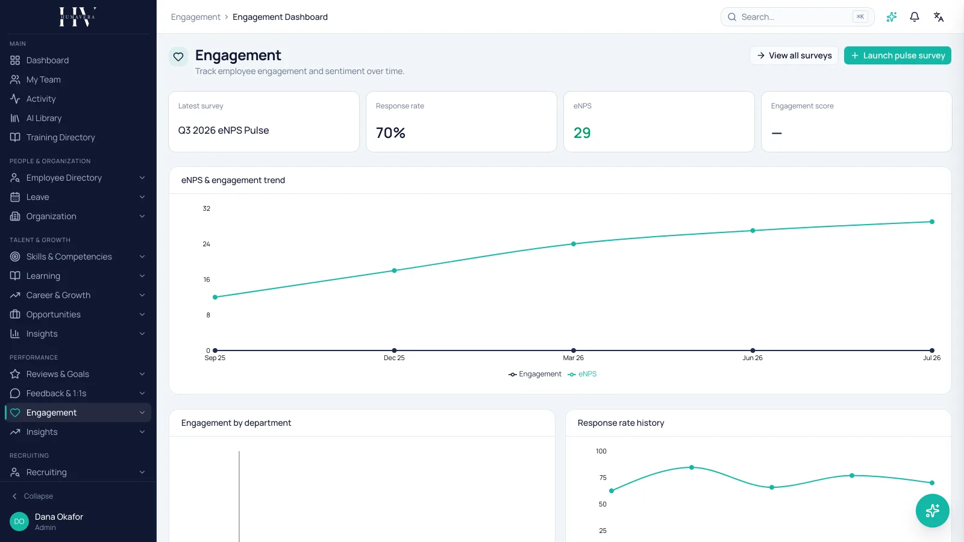Click the Engagement score card
The height and width of the screenshot is (542, 964).
tap(857, 122)
